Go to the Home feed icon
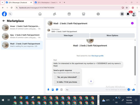 pos(40,14)
